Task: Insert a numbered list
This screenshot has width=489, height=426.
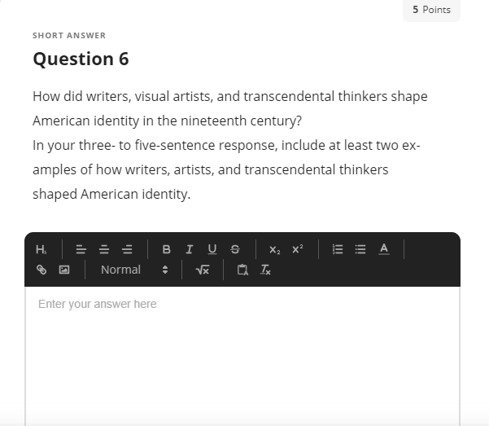Action: tap(338, 249)
